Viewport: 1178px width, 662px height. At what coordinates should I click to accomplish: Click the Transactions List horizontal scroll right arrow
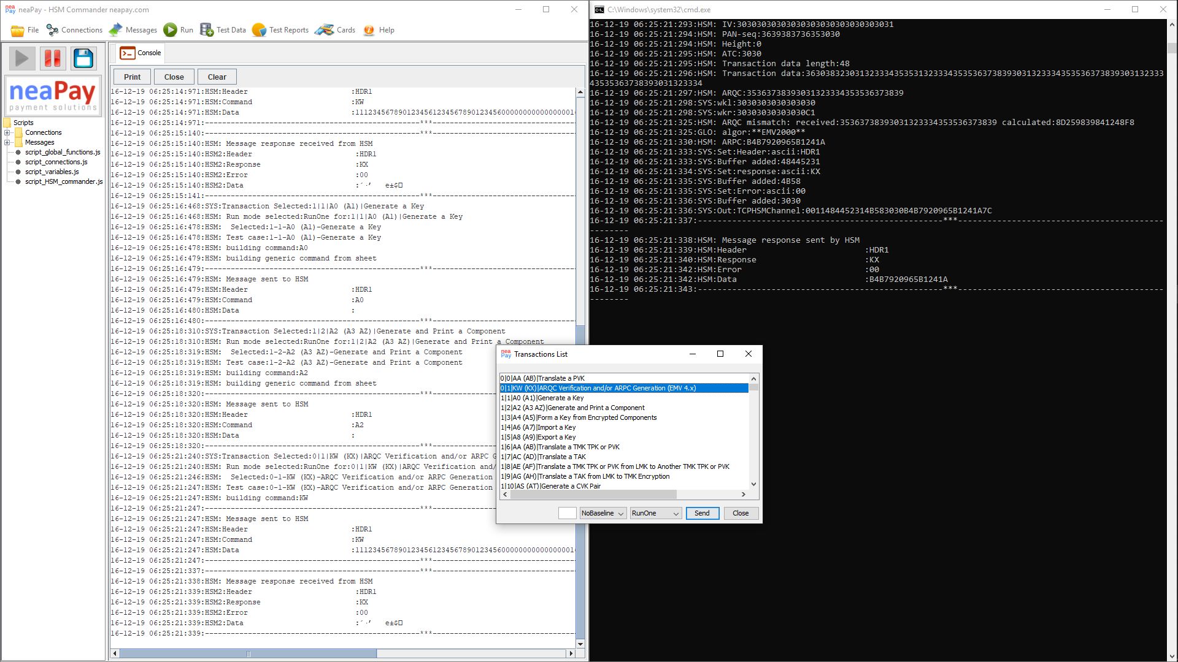click(x=744, y=494)
